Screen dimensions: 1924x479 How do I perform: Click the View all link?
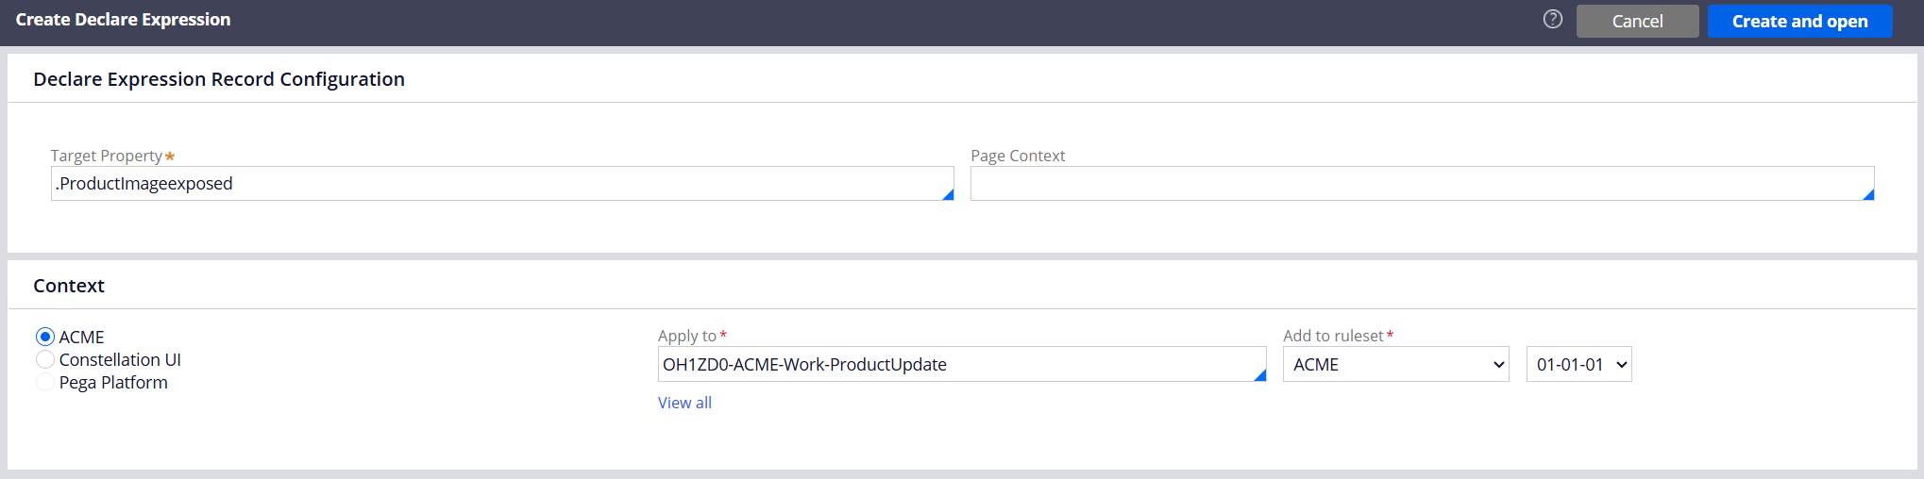684,403
